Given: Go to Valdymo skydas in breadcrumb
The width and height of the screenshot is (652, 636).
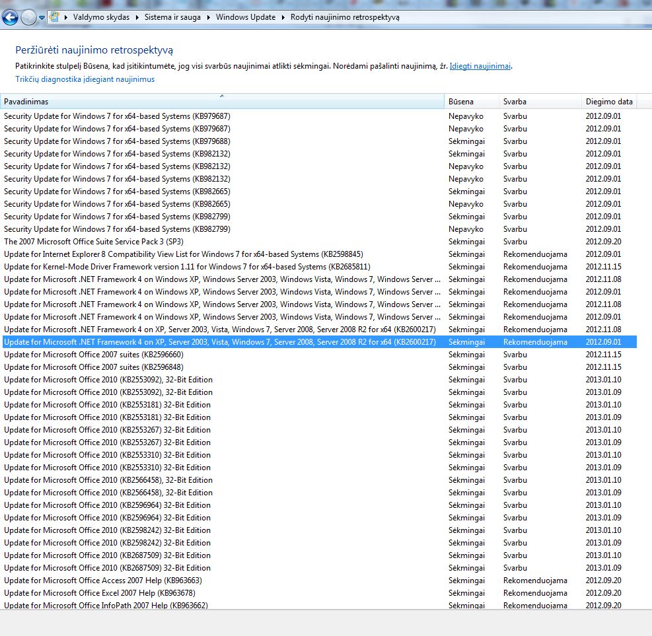Looking at the screenshot, I should (101, 17).
